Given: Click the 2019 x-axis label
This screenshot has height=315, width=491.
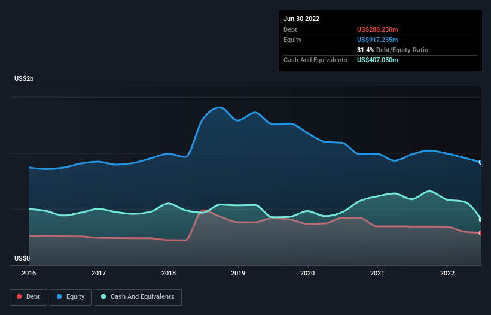Looking at the screenshot, I should [x=238, y=273].
